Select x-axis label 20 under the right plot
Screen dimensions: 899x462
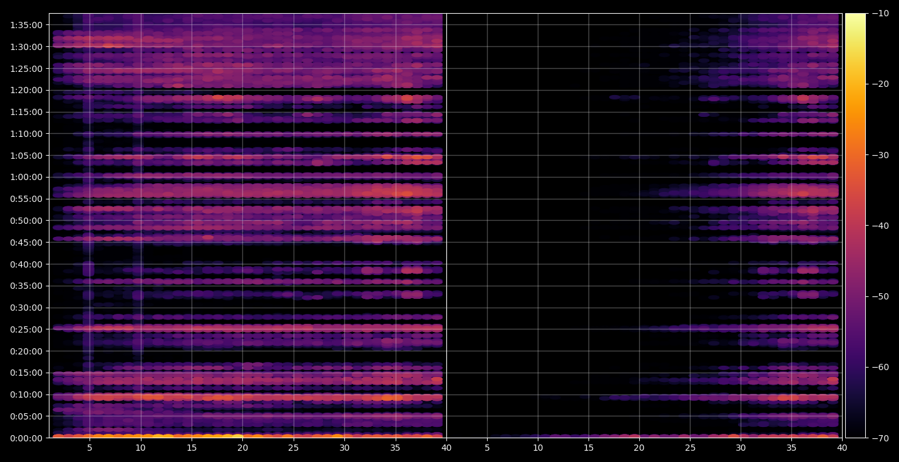639,448
